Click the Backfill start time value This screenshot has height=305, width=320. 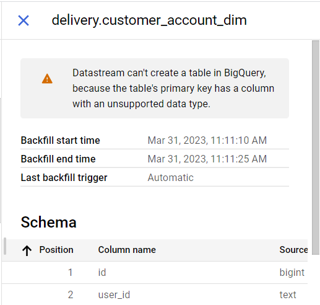coord(207,140)
